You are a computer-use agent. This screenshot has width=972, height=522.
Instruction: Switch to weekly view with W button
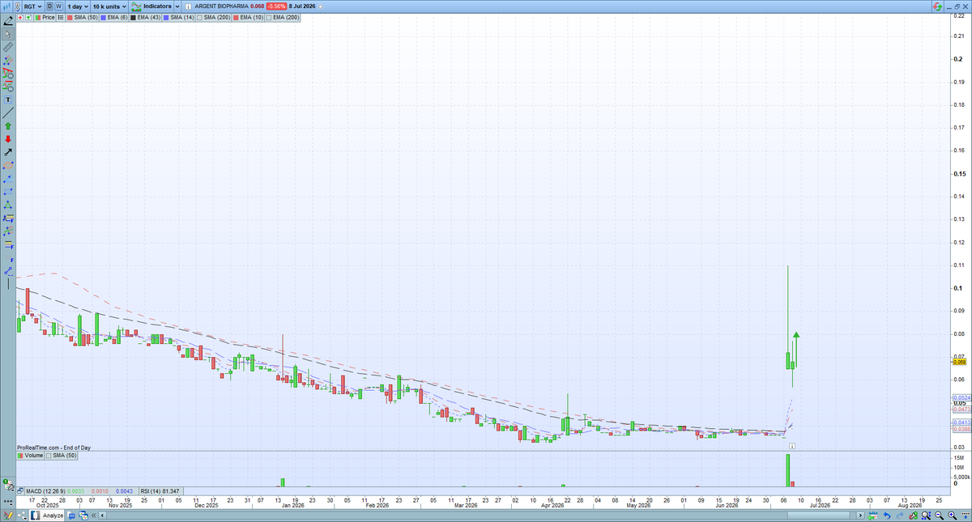coord(58,6)
